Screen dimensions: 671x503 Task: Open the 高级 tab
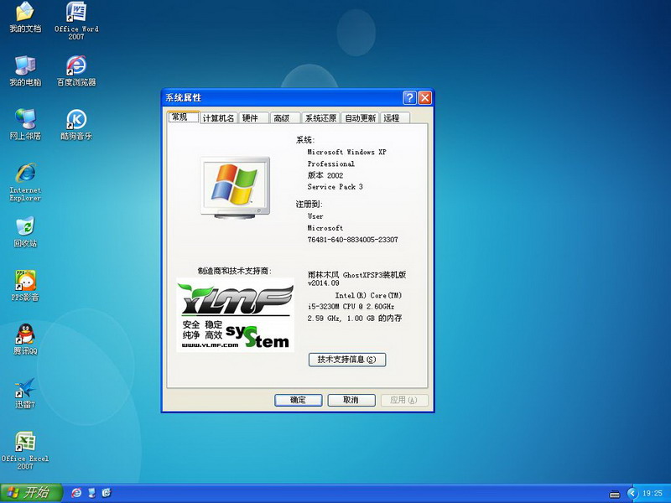tap(285, 118)
